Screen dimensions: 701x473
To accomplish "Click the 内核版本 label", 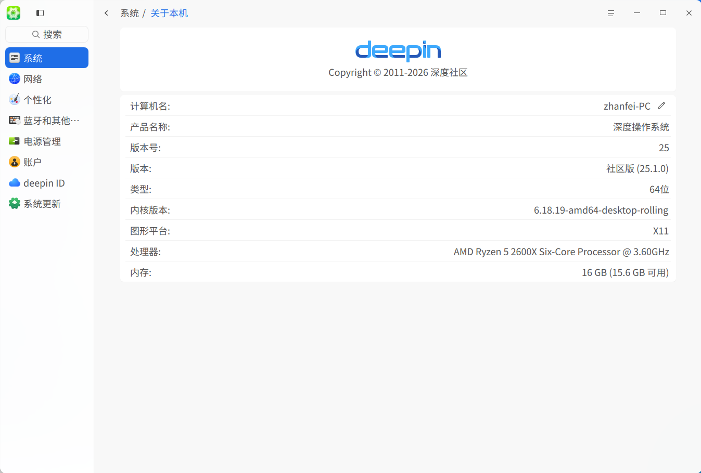I will (150, 210).
